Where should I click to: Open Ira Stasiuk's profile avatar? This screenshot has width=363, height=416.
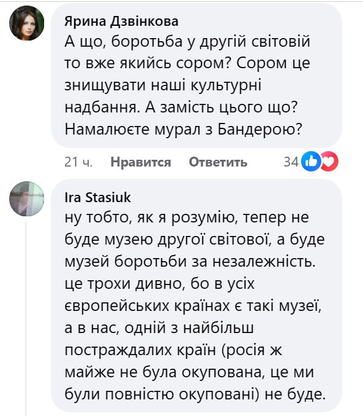coord(27,198)
